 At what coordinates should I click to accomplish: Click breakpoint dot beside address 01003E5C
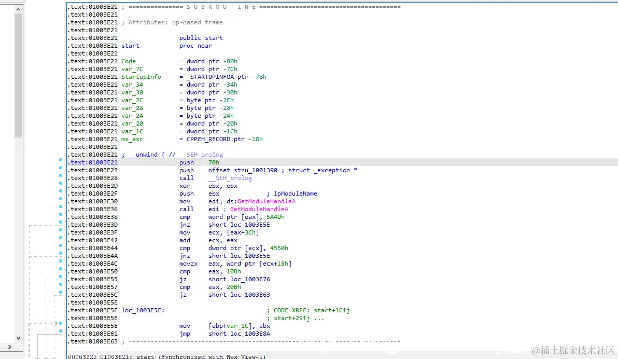click(61, 292)
